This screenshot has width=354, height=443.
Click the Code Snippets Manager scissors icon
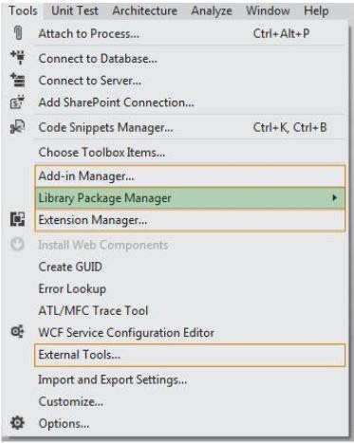pyautogui.click(x=17, y=127)
